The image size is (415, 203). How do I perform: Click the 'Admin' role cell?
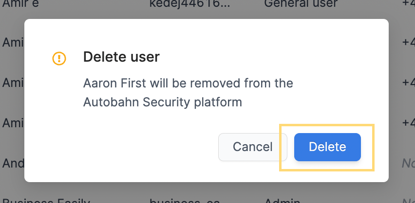point(283,201)
